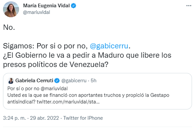Follow the @gabicerru mention in the tweet
The width and height of the screenshot is (195, 128).
[x=109, y=46]
